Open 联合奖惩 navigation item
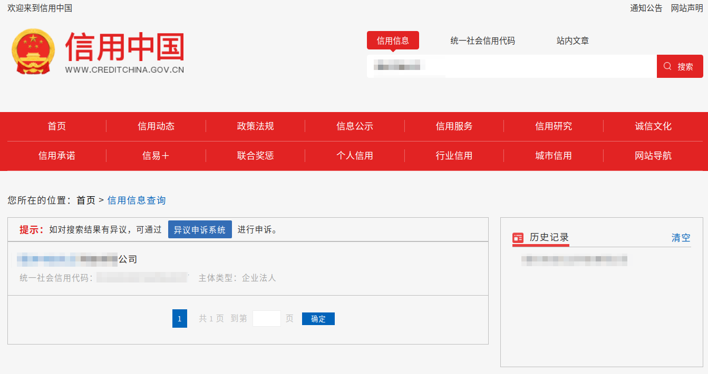Viewport: 708px width, 374px height. click(x=255, y=156)
